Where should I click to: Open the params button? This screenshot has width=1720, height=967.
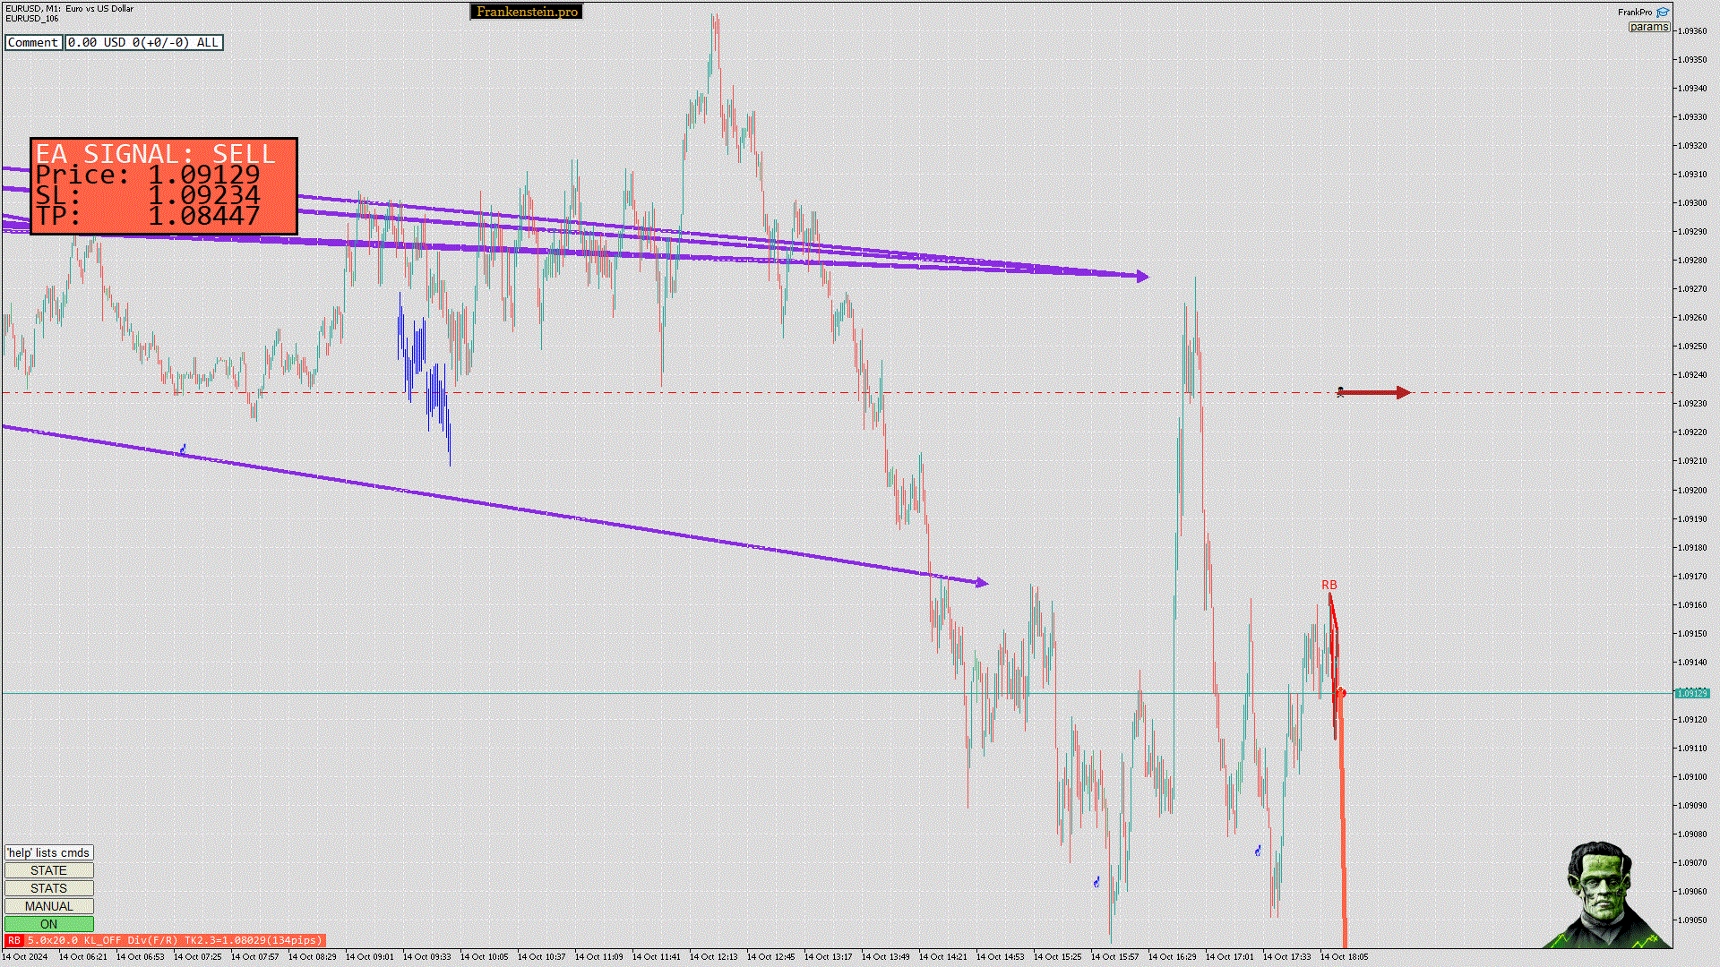click(1648, 27)
